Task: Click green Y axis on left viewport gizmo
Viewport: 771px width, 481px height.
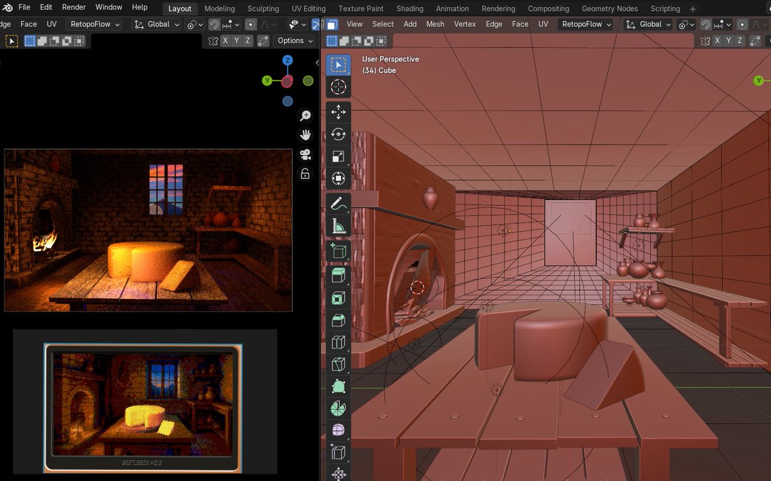Action: pos(267,80)
